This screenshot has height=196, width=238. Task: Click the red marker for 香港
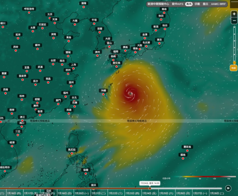pos(40,115)
